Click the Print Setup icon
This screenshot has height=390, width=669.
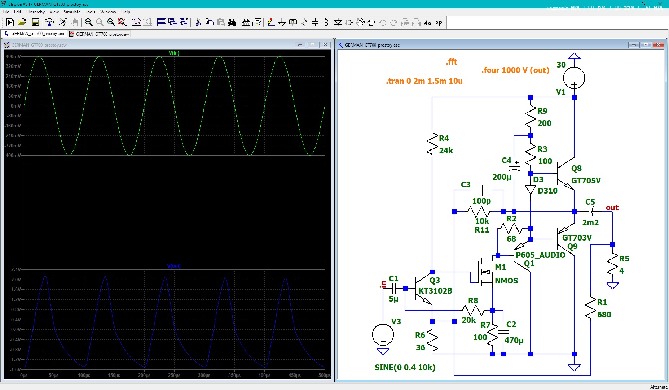pyautogui.click(x=257, y=23)
